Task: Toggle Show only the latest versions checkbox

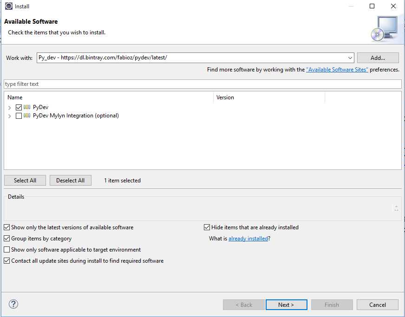Action: (7, 227)
